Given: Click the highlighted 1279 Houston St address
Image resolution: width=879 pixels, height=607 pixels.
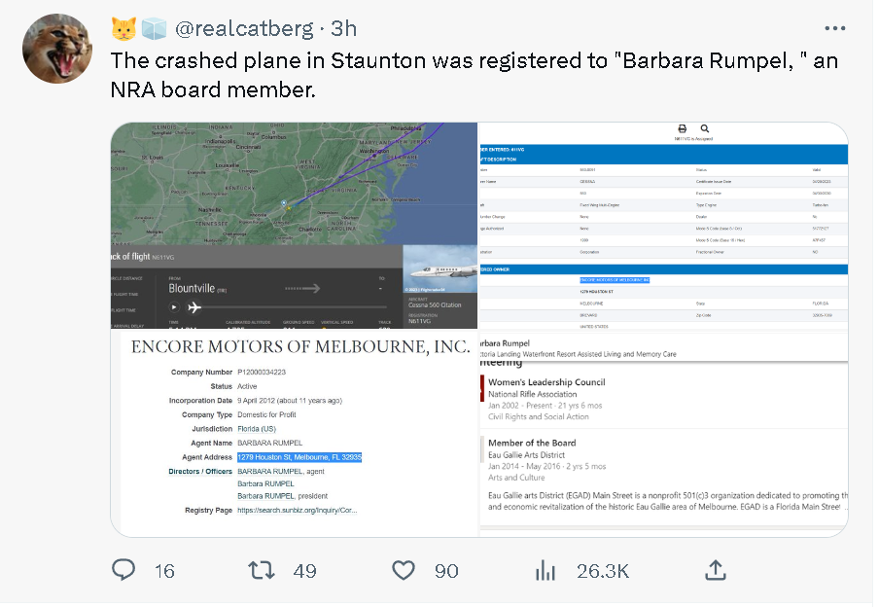Looking at the screenshot, I should [x=299, y=457].
